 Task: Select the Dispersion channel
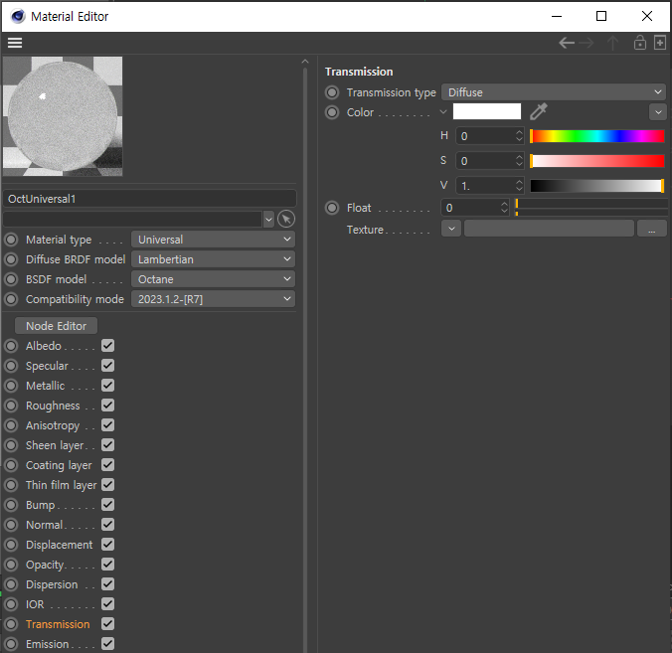tap(52, 584)
